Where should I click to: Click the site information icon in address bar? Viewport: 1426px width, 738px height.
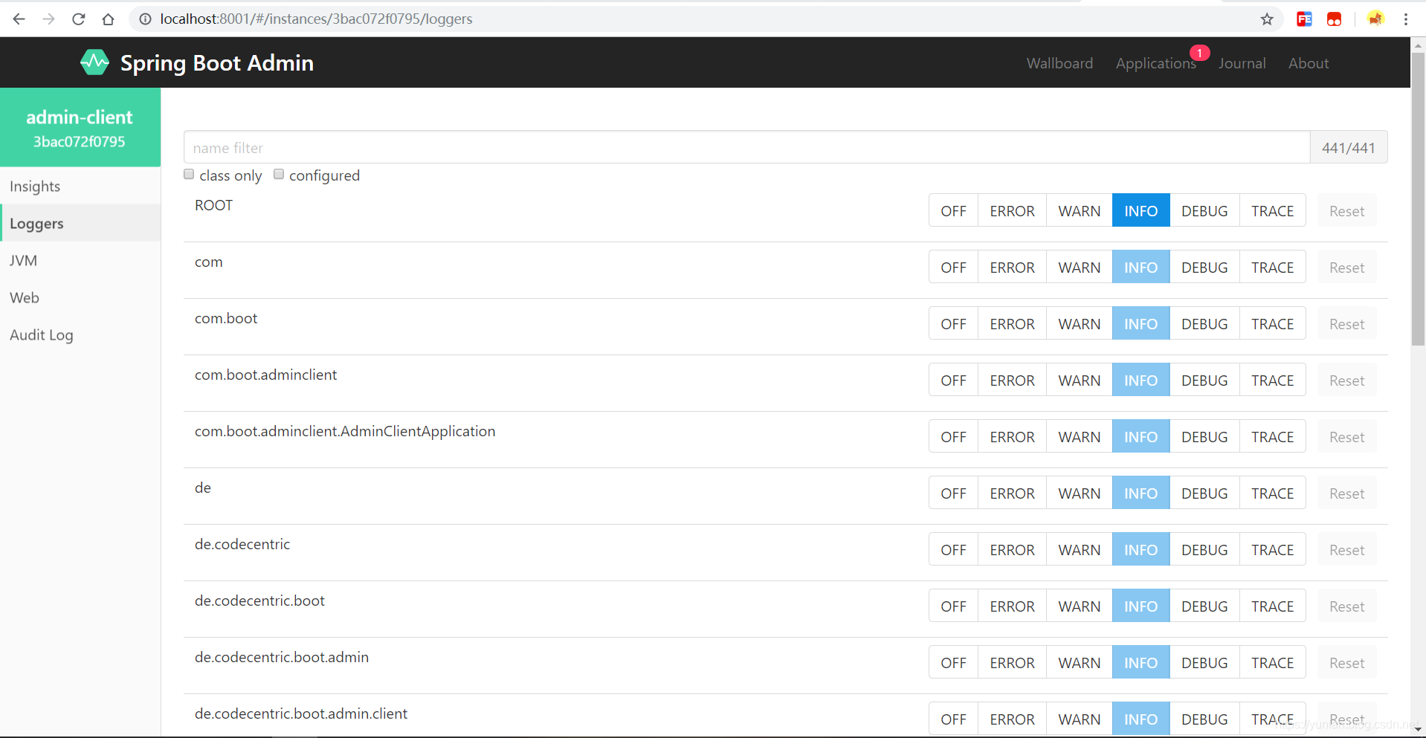point(145,19)
